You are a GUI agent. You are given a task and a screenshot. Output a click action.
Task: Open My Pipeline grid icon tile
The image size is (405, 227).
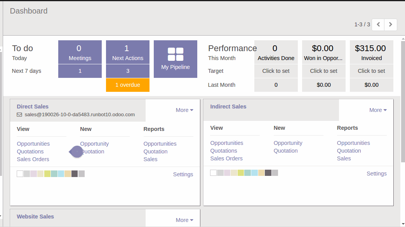tap(176, 59)
